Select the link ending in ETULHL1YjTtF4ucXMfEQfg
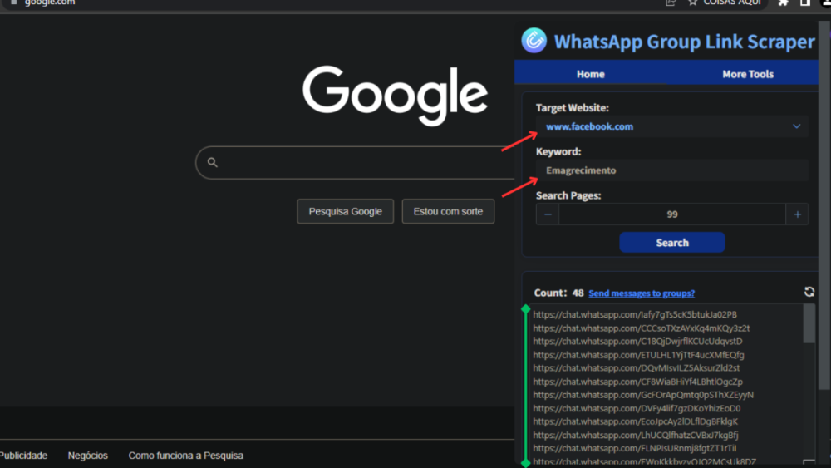 coord(638,355)
